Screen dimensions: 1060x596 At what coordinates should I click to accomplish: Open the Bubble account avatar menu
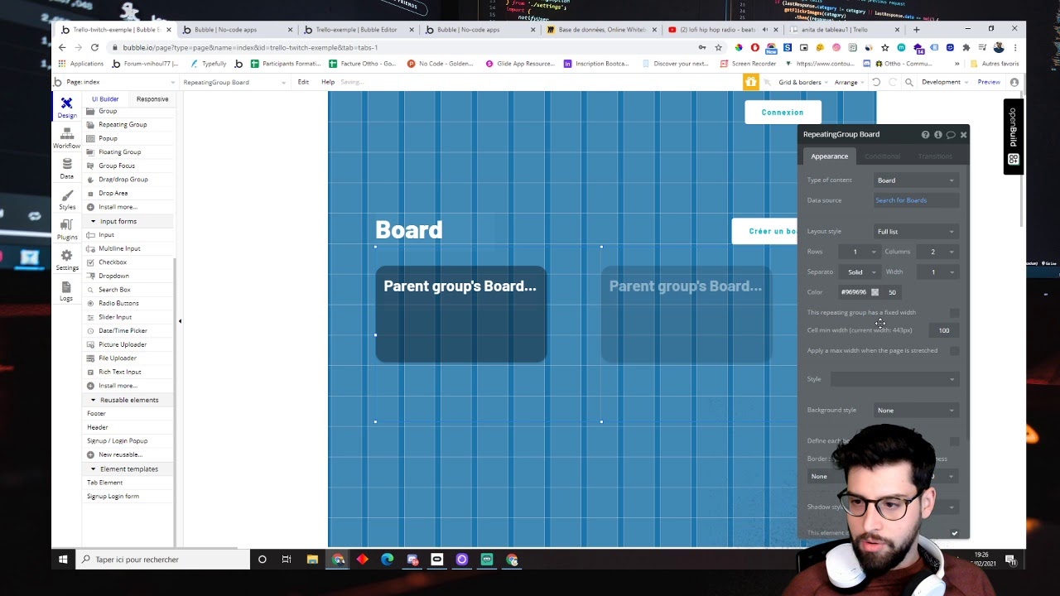point(1014,82)
